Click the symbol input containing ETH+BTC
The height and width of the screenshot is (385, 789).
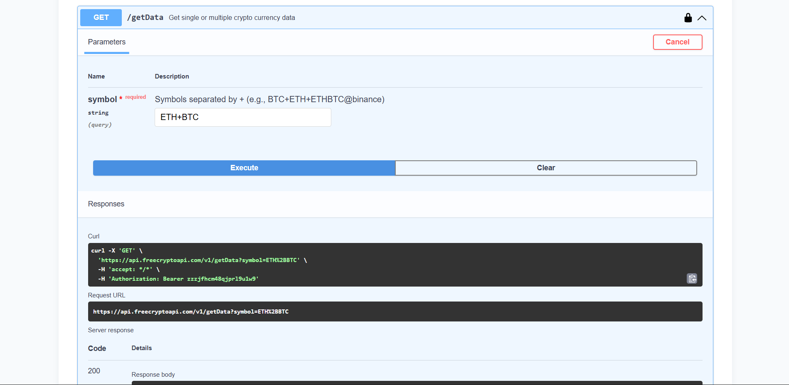pyautogui.click(x=242, y=117)
